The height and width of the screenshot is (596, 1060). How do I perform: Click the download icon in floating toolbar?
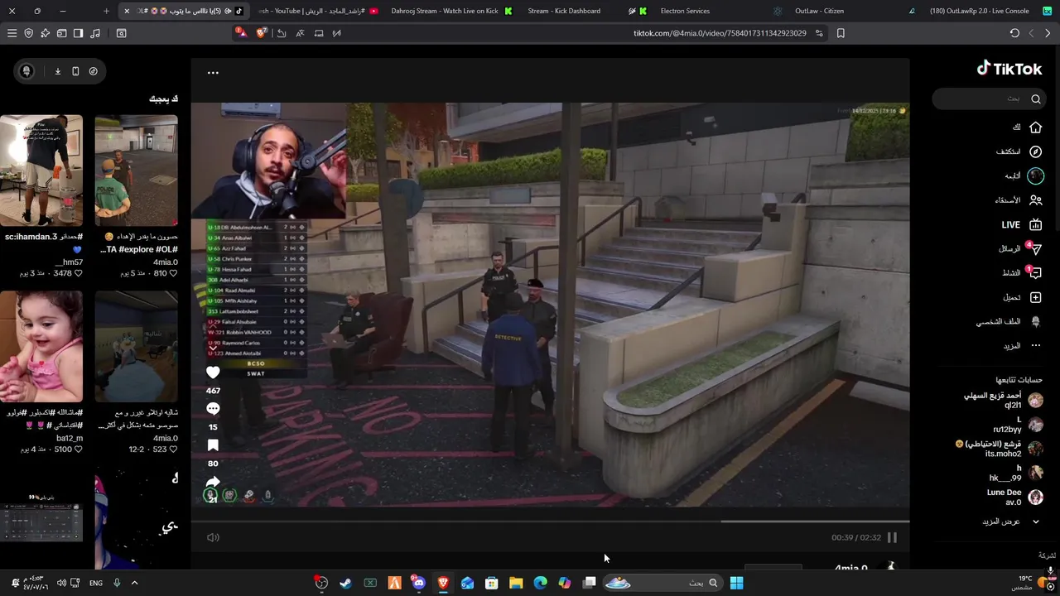click(57, 71)
